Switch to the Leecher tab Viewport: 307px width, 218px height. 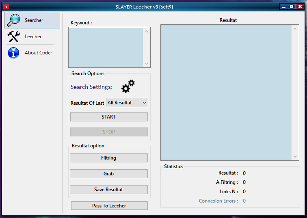(x=33, y=37)
